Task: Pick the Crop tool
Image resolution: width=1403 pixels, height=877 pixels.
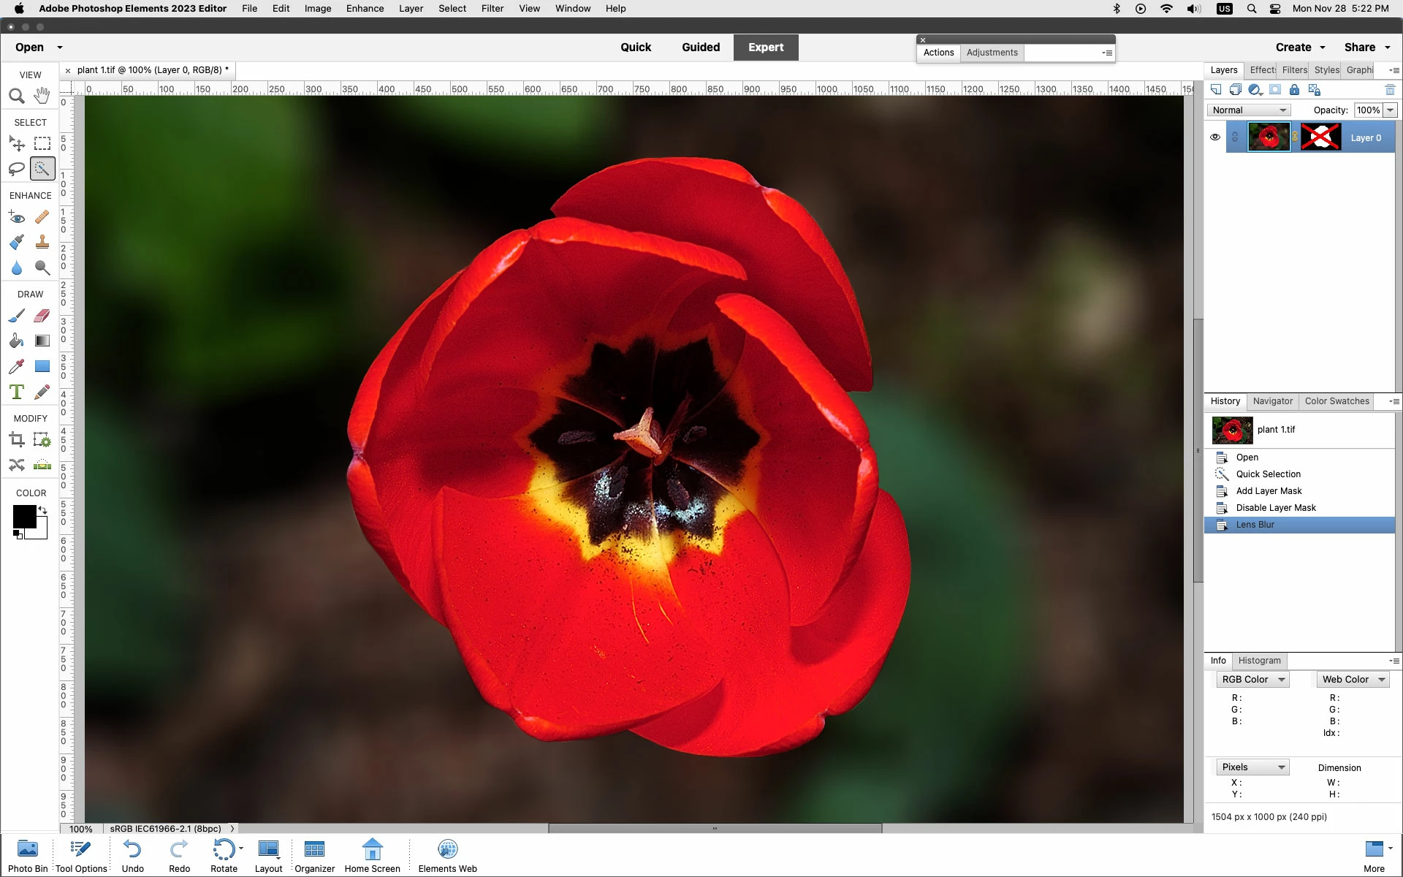Action: coord(16,440)
